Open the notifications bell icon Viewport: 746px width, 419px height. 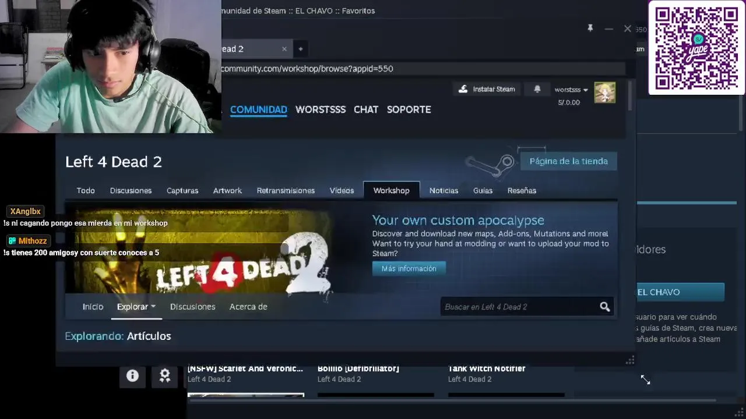coord(537,89)
